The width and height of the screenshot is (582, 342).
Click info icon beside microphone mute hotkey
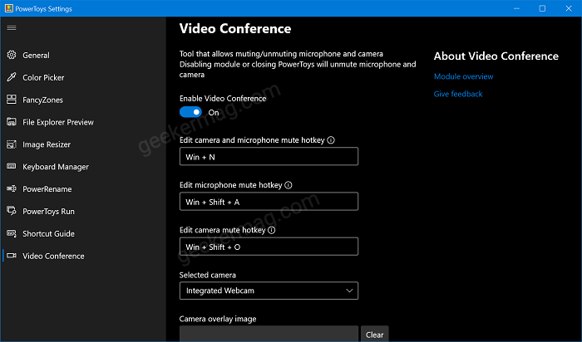(x=289, y=185)
